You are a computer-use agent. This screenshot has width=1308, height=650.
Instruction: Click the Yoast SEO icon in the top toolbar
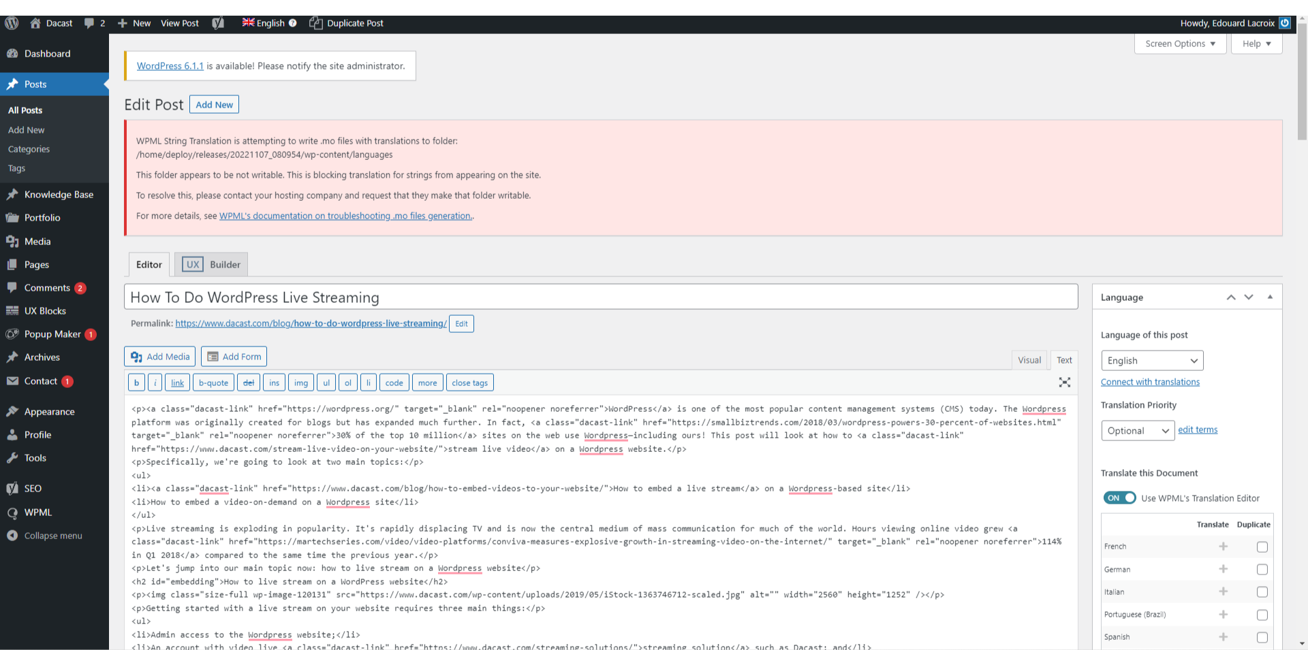pyautogui.click(x=218, y=22)
